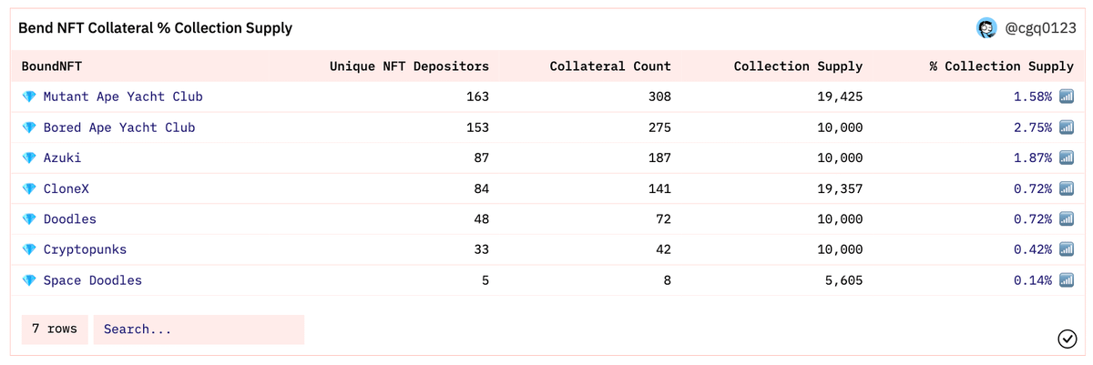Click the checkmark status icon at bottom right
Viewport: 1093px width, 365px height.
pyautogui.click(x=1067, y=339)
